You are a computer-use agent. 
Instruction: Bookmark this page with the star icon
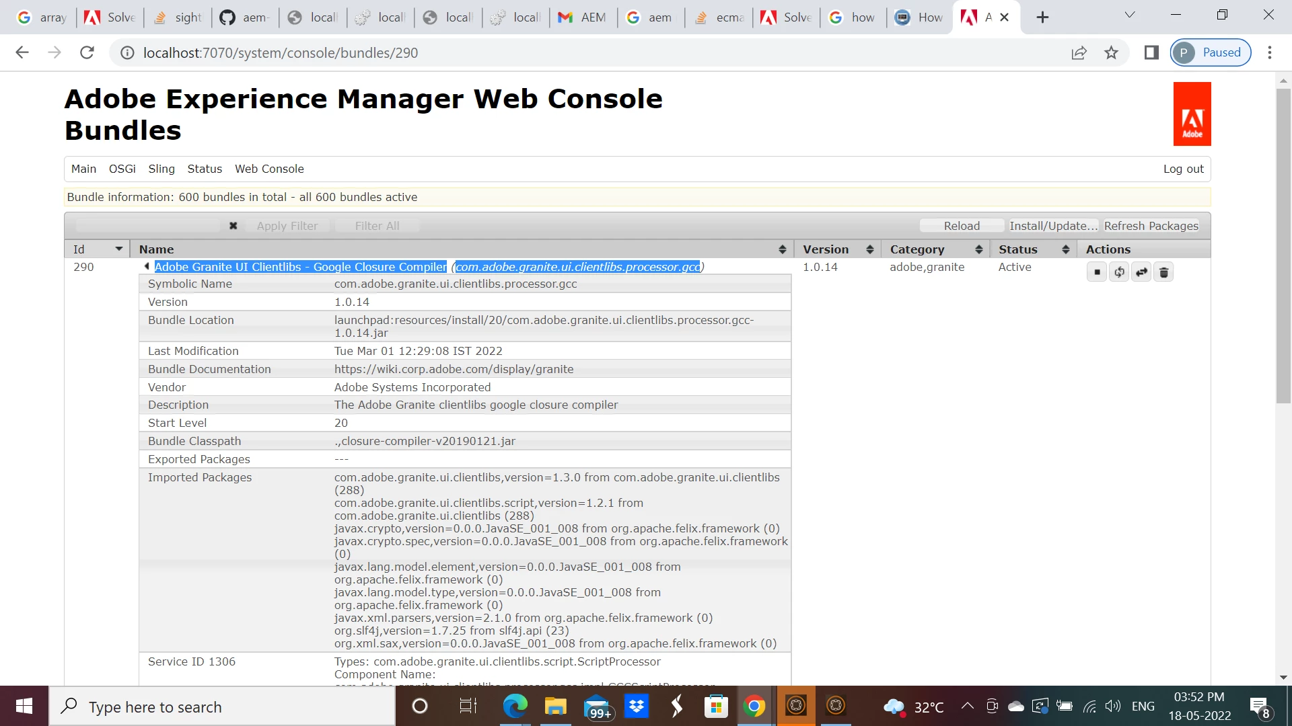1111,52
